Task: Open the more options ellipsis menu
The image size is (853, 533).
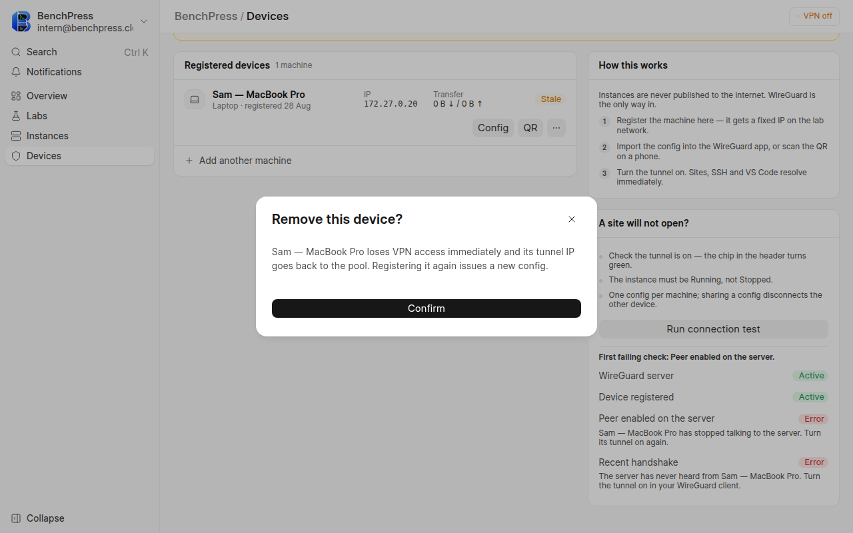Action: click(556, 128)
